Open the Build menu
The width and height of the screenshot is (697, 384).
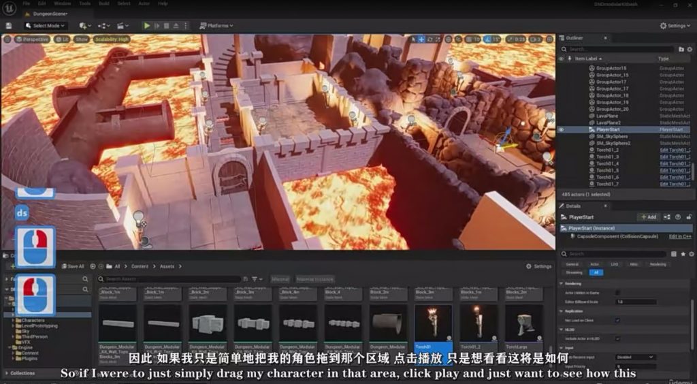104,3
